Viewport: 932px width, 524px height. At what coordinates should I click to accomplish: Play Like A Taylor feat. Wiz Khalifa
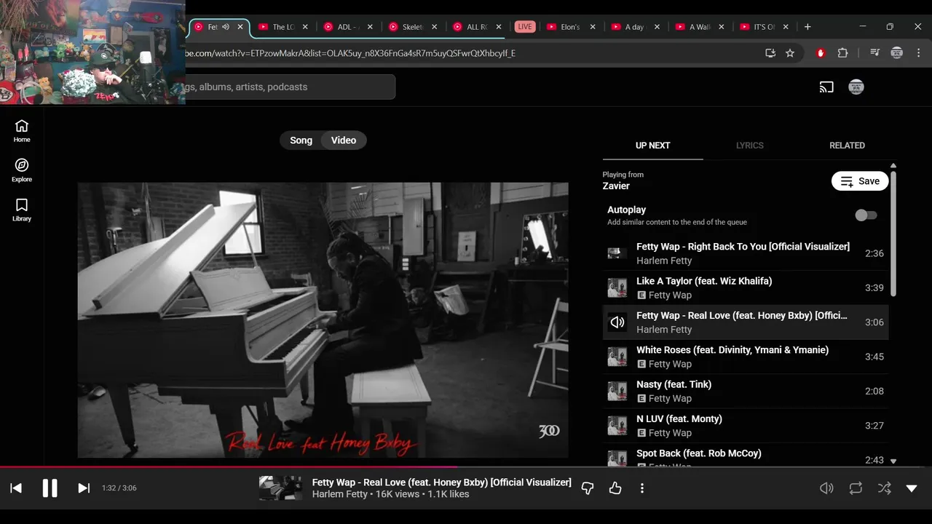[746, 287]
